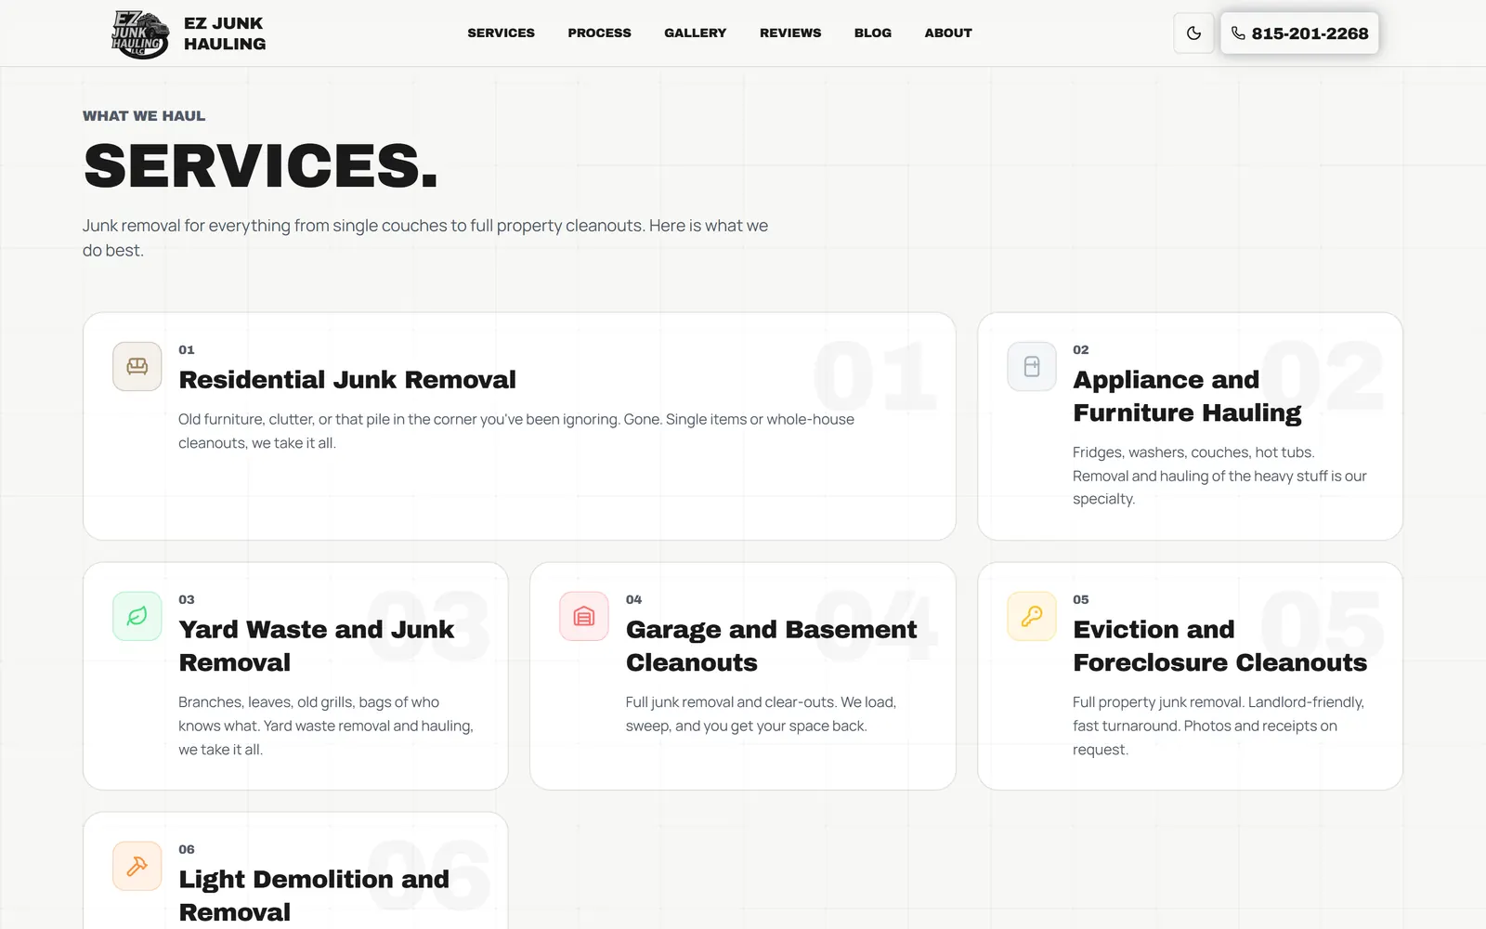Click text 'Branches, leaves, old grills'

point(326,726)
